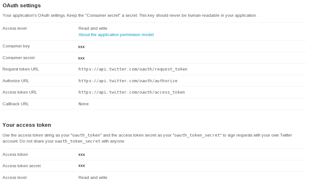Select the access_token URL text
The height and width of the screenshot is (183, 310).
[x=132, y=92]
